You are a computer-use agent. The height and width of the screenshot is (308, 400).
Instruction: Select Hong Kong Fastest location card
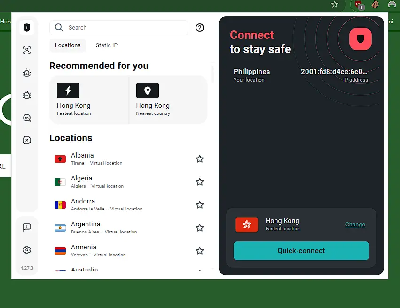pyautogui.click(x=89, y=100)
